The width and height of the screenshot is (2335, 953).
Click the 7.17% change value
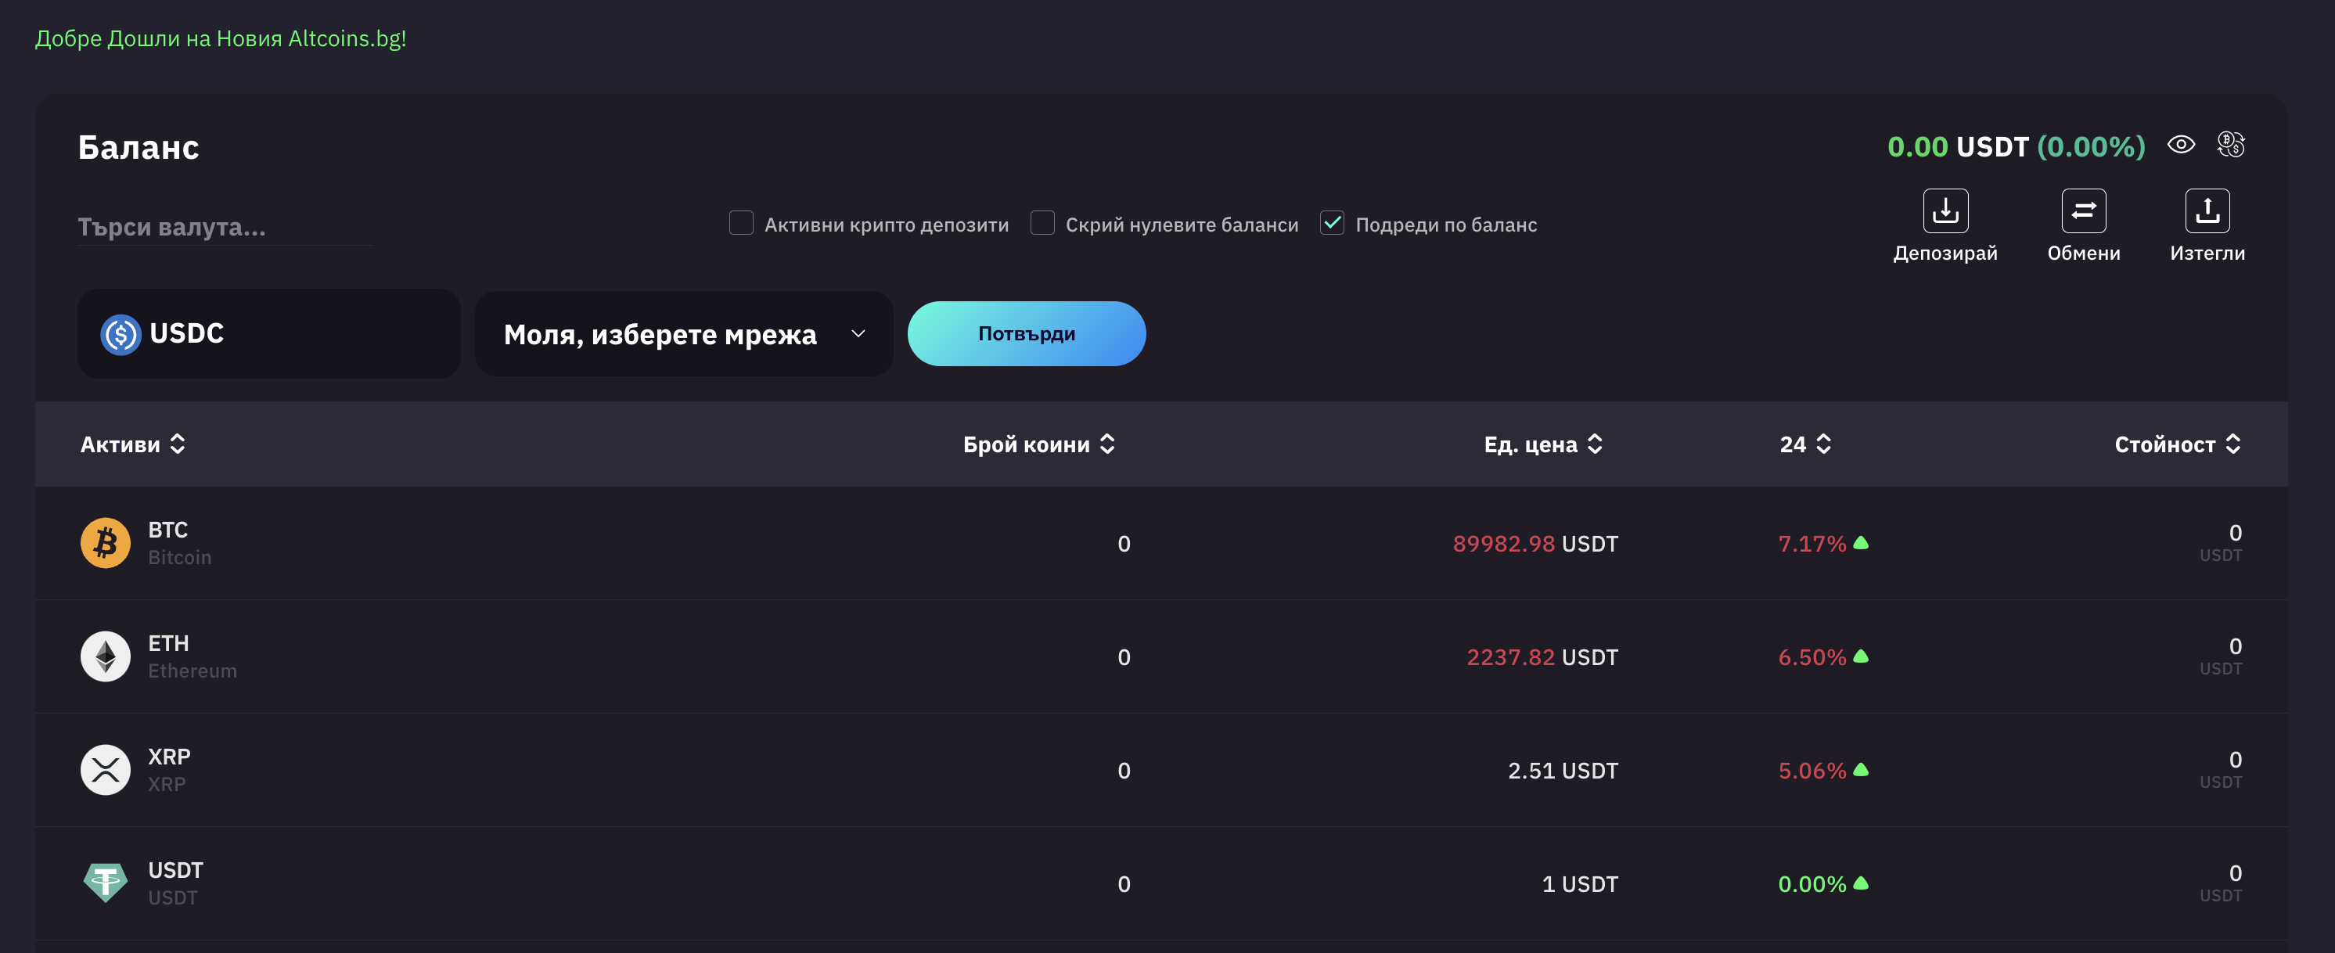[x=1811, y=543]
